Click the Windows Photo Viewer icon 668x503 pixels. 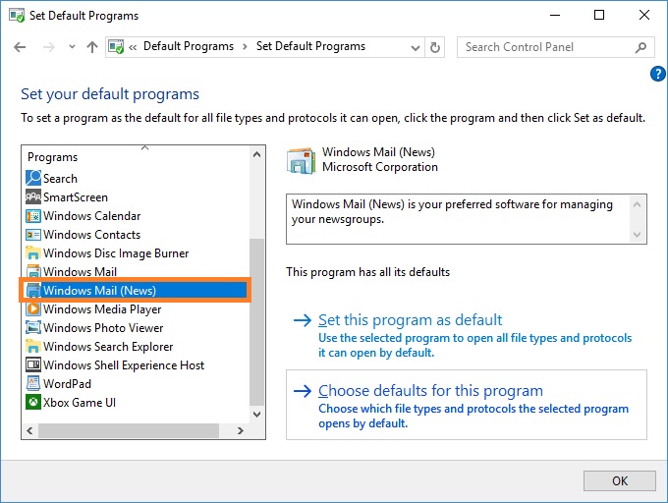(x=33, y=327)
